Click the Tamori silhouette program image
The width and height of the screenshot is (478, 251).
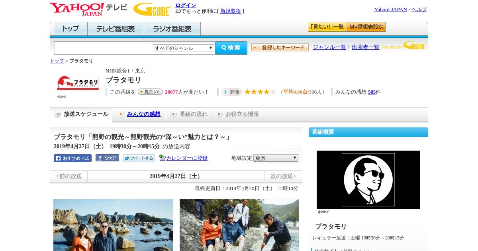[x=368, y=180]
